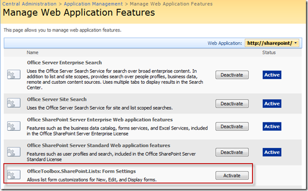Click the Form Settings description about list forms
The height and width of the screenshot is (191, 308).
92,180
